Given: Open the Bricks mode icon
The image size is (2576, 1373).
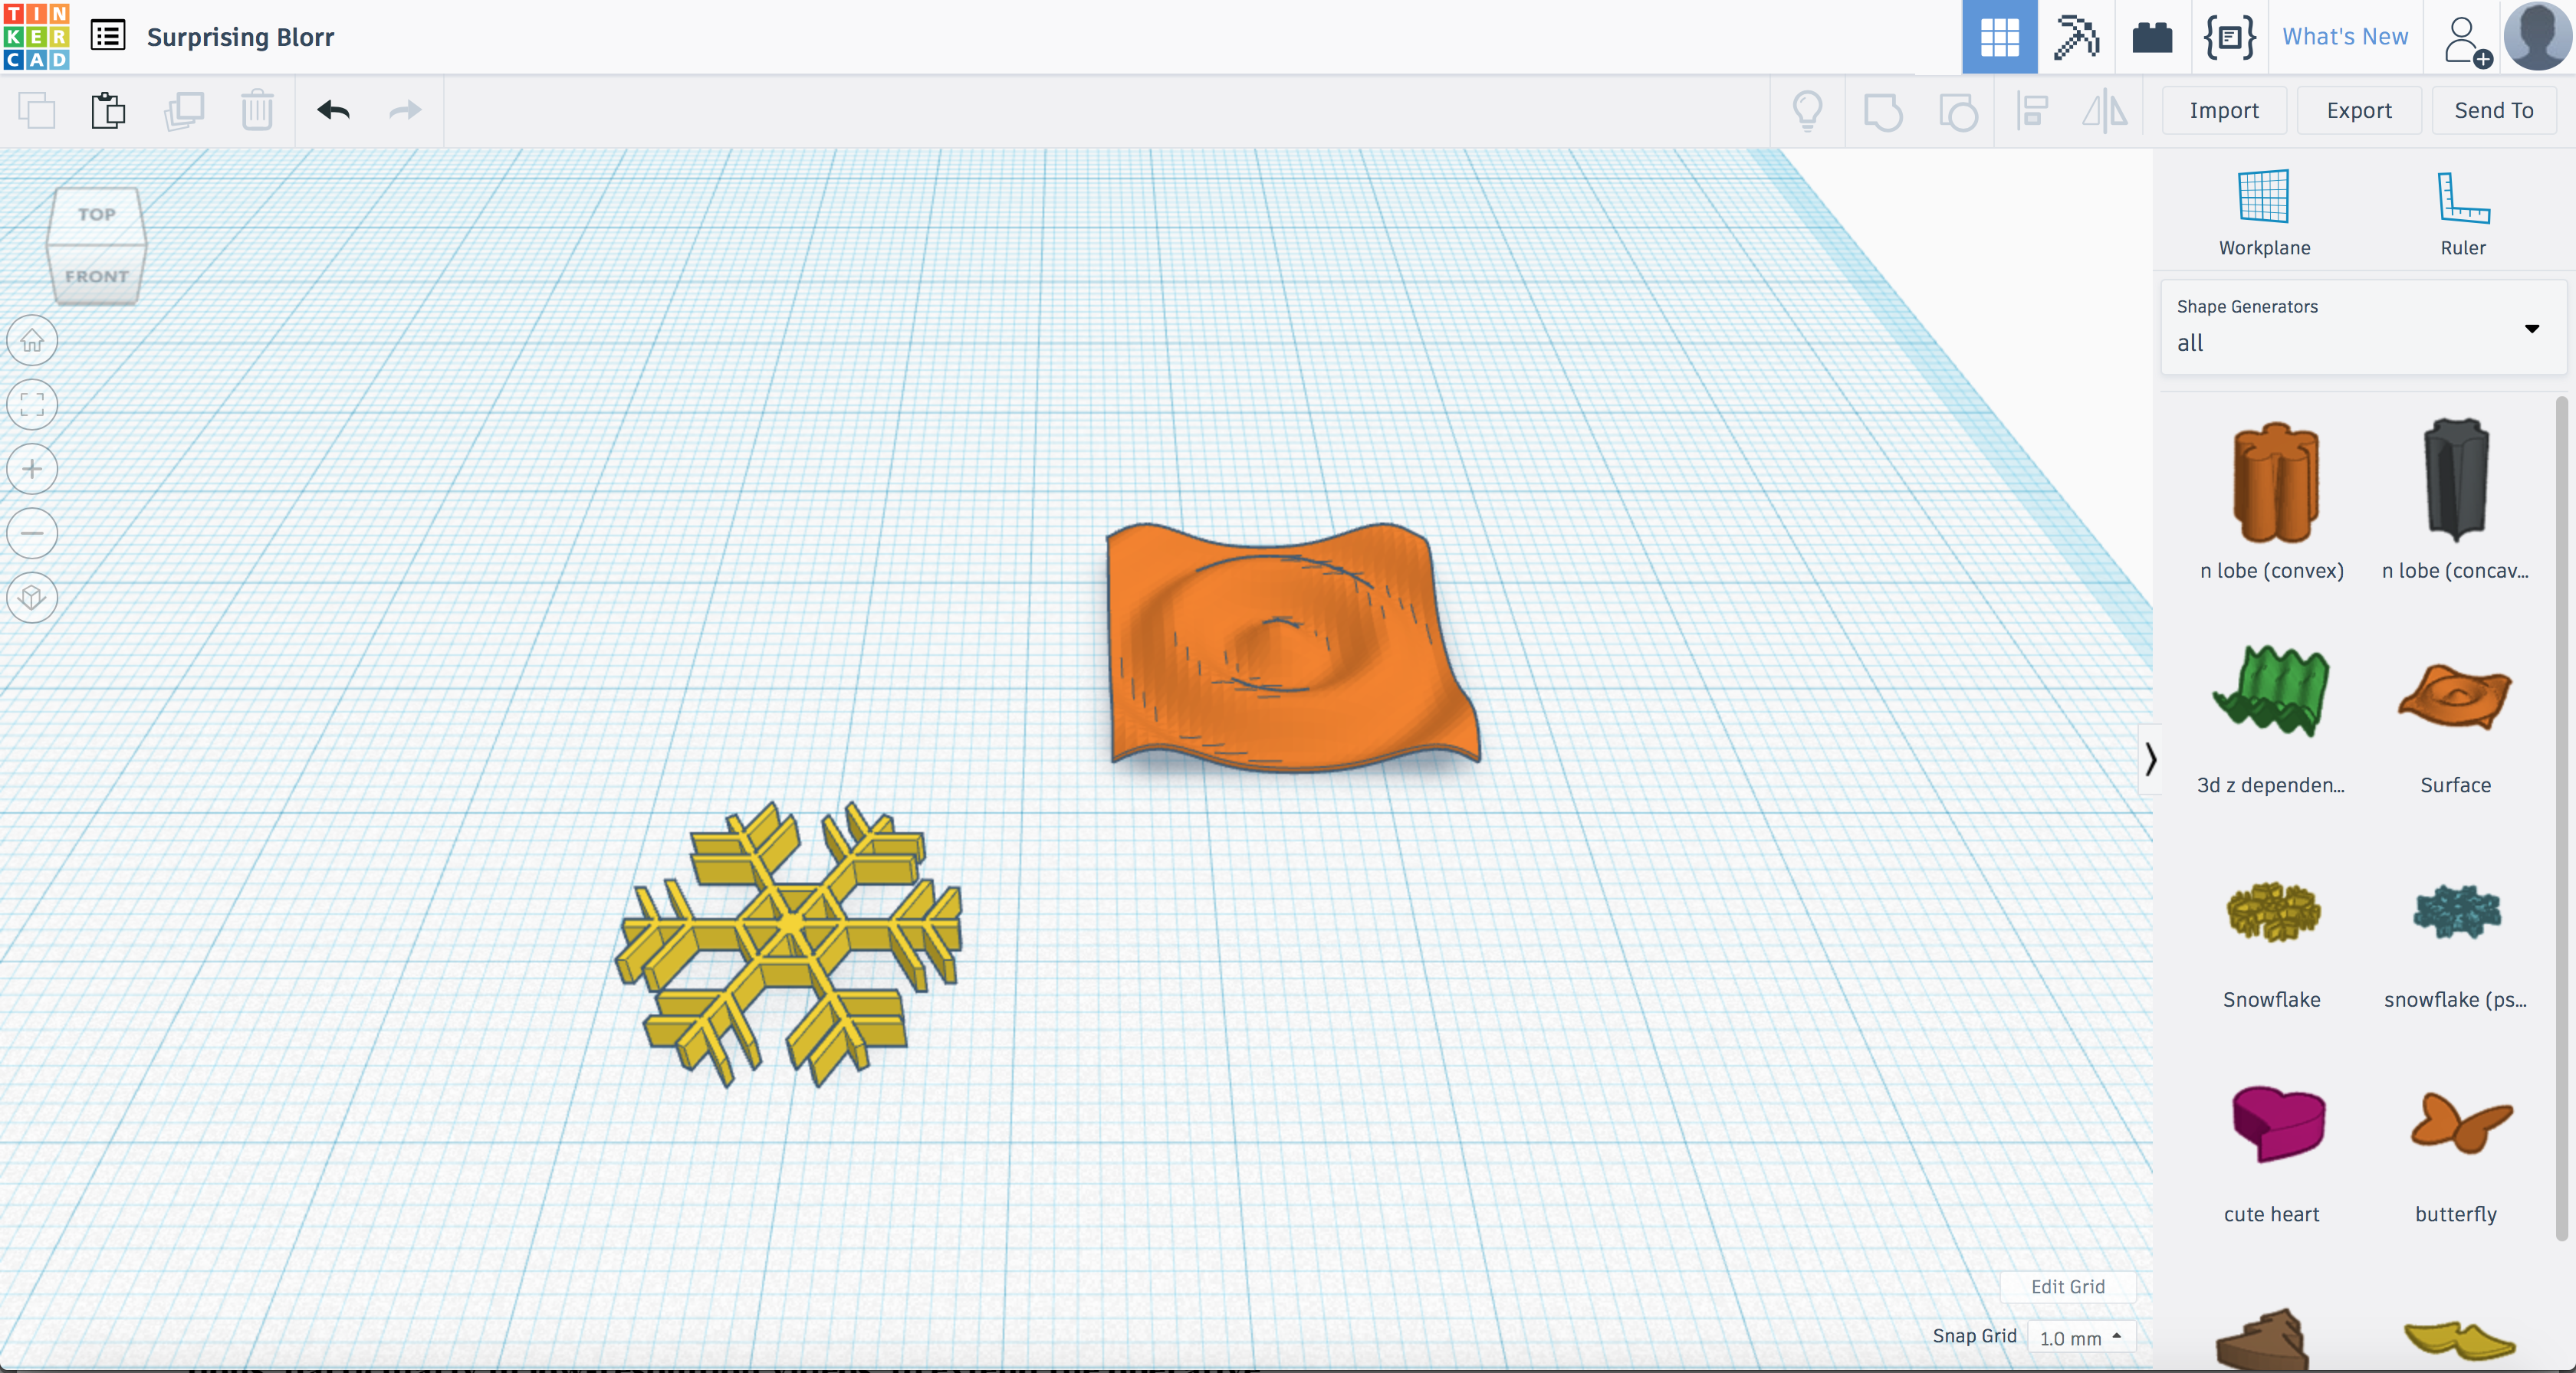Looking at the screenshot, I should [2152, 37].
